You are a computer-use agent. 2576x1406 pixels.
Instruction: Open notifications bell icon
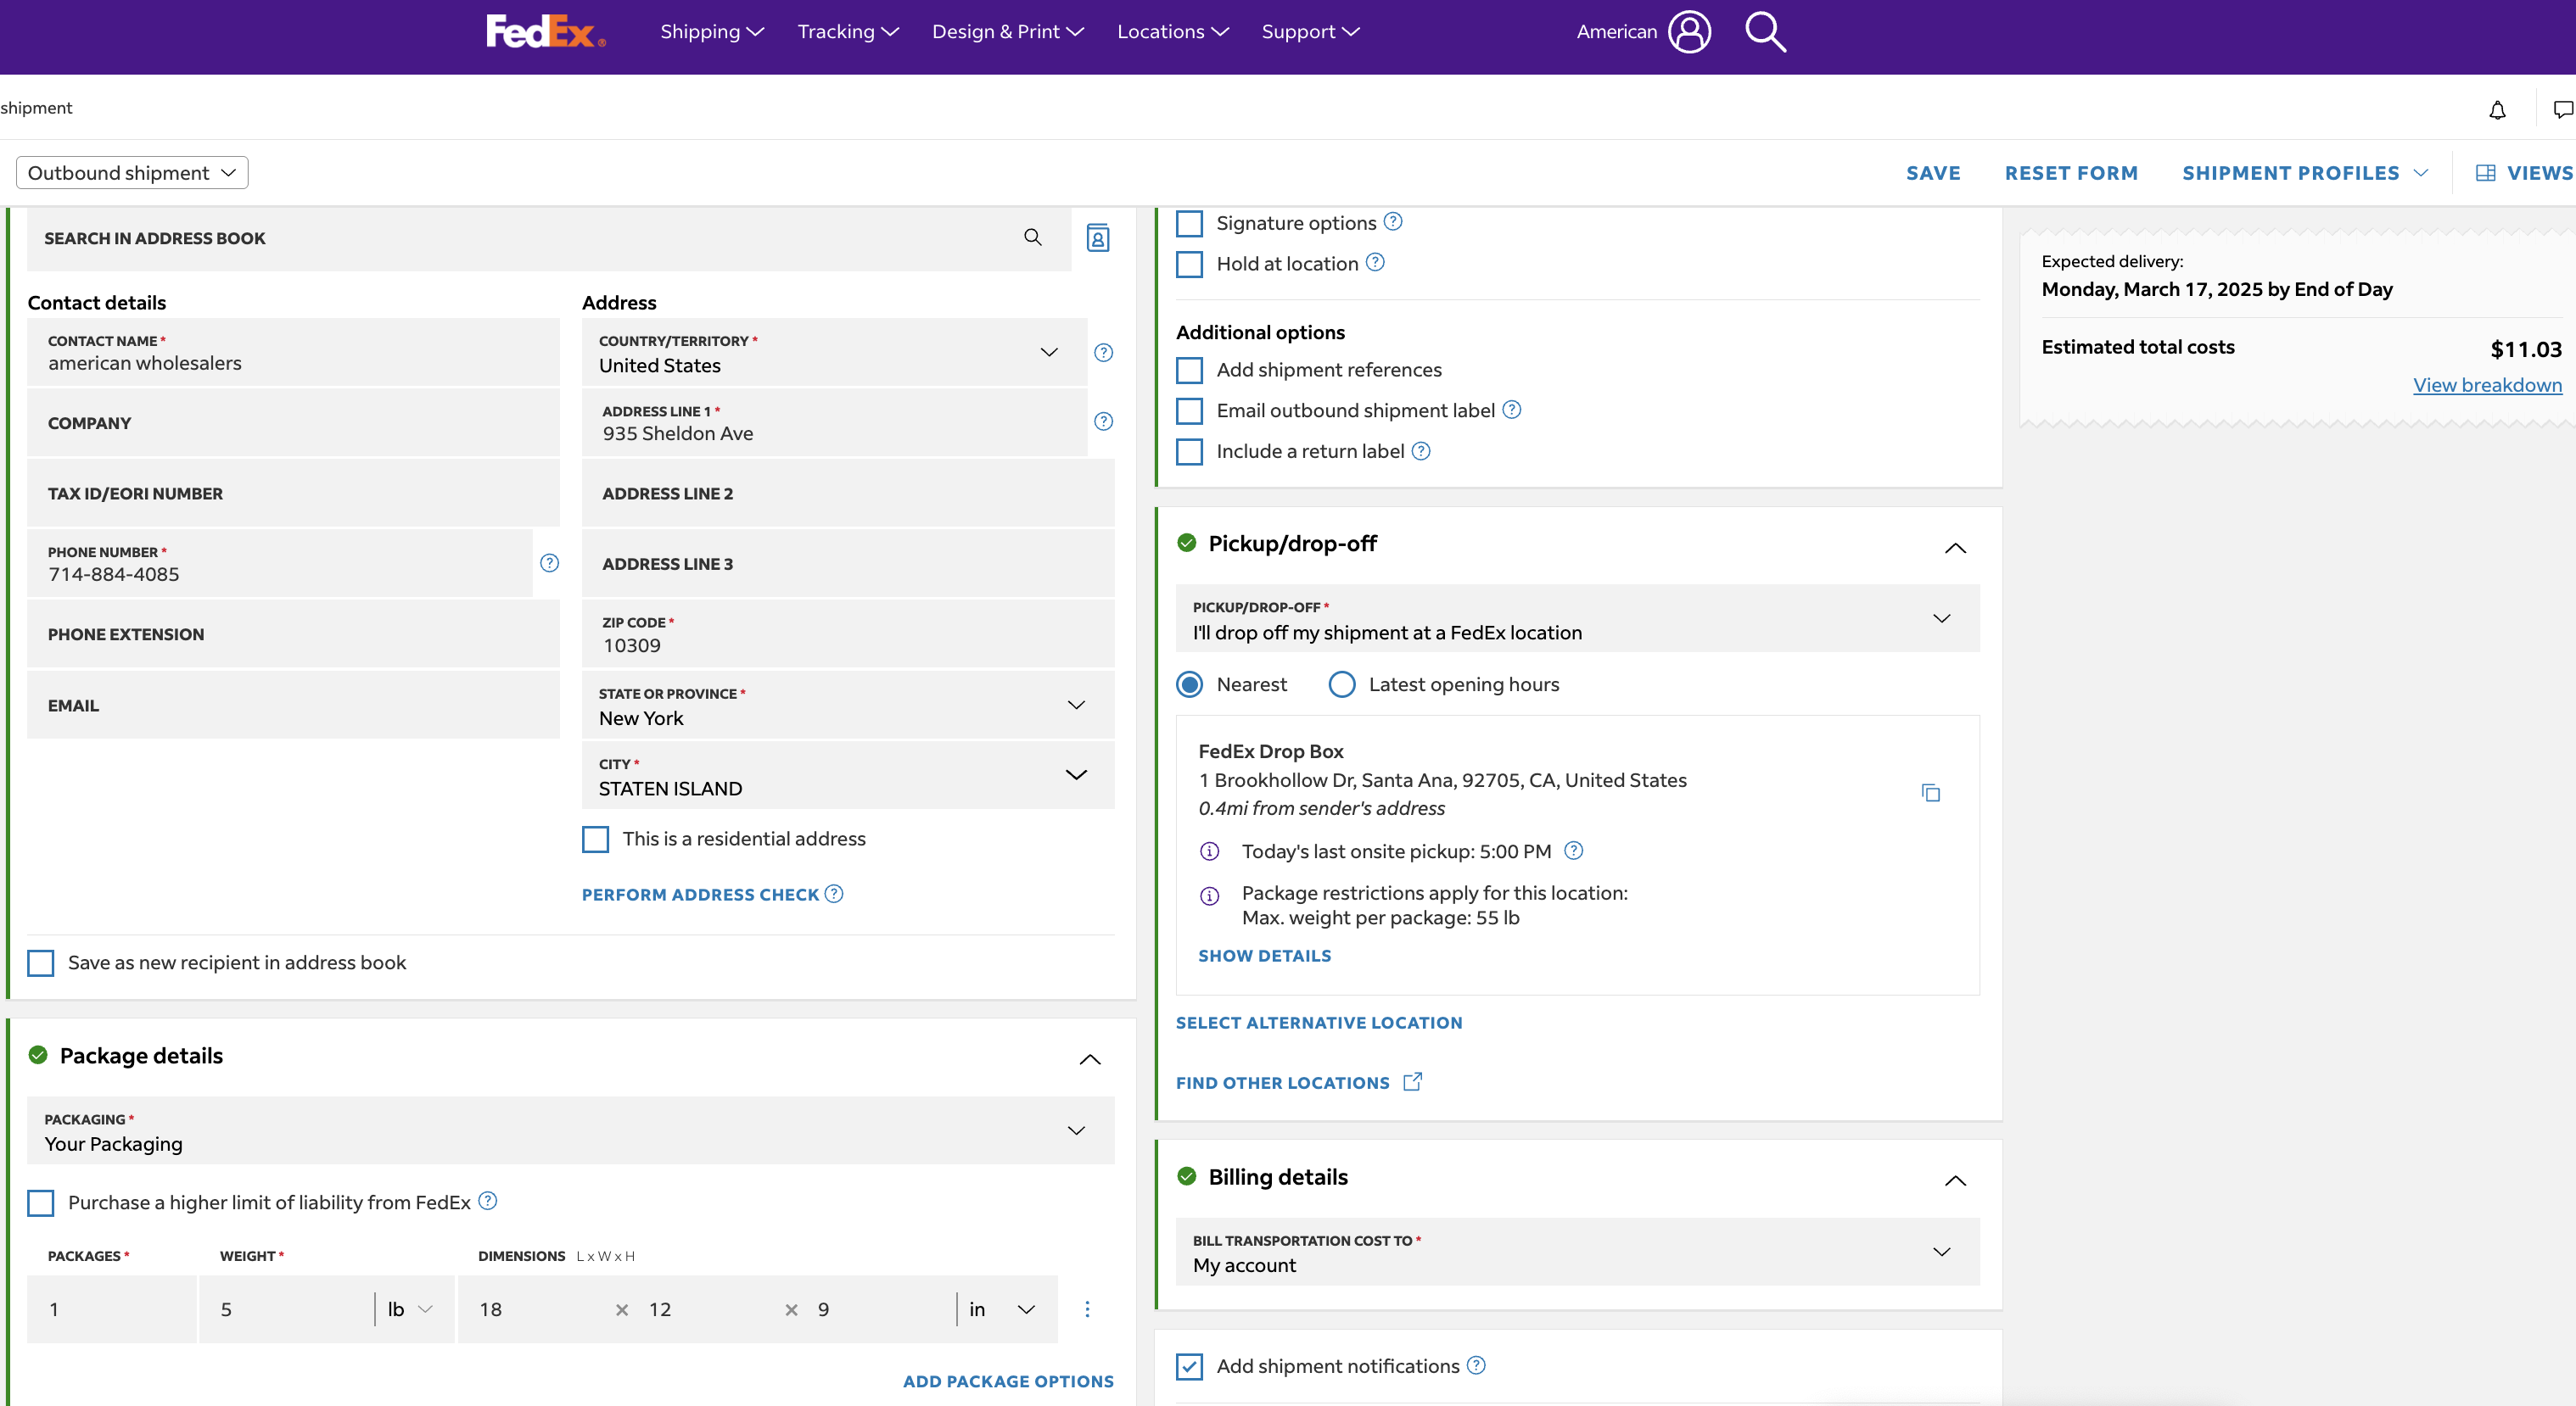(x=2497, y=109)
